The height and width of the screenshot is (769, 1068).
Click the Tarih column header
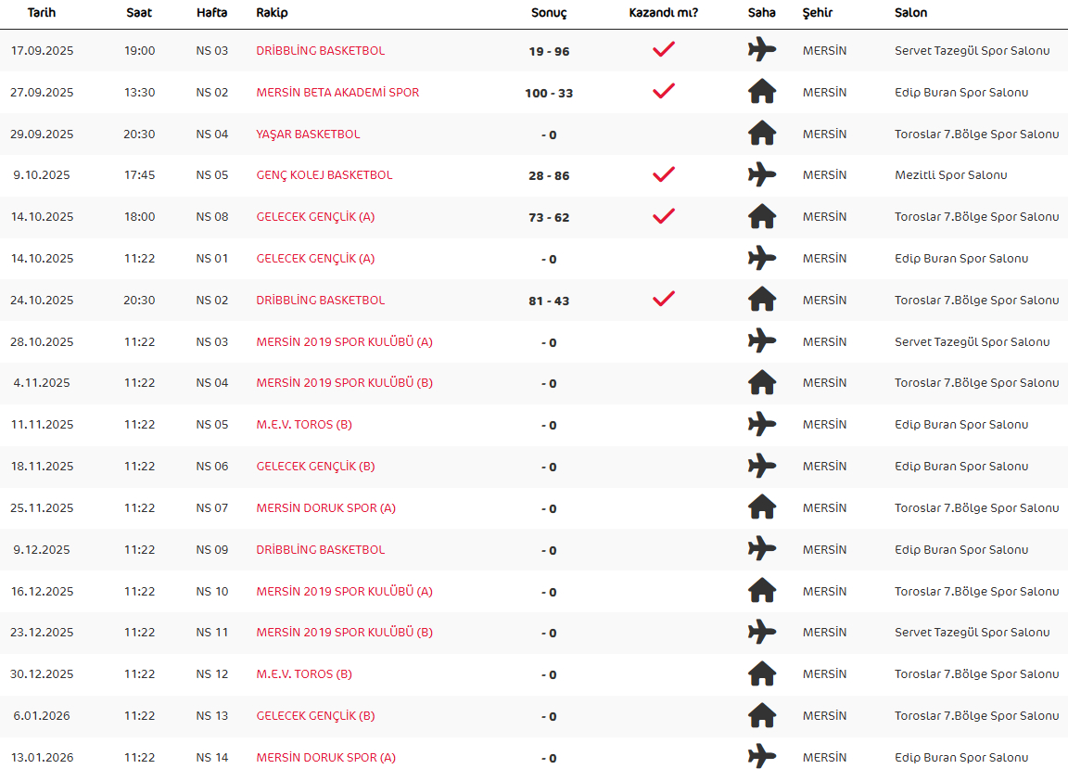pos(42,12)
